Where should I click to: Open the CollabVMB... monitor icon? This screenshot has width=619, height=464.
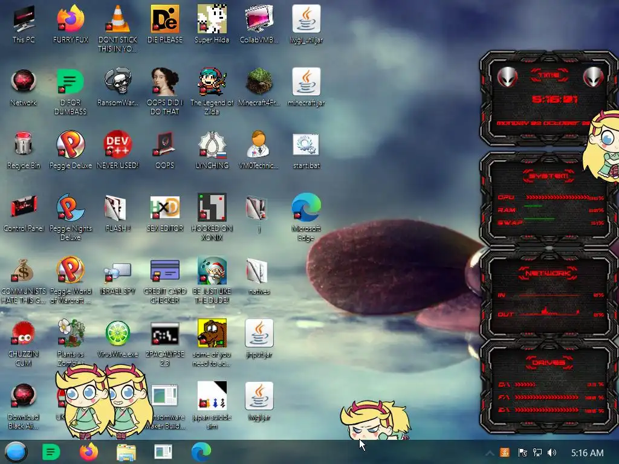pyautogui.click(x=259, y=24)
